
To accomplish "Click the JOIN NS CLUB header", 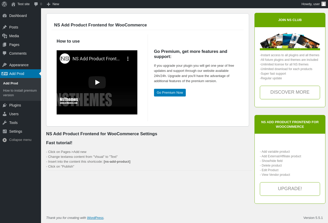I will 290,20.
